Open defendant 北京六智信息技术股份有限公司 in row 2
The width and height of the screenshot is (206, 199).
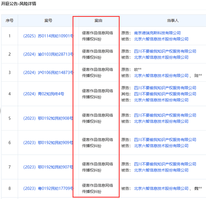[161, 57]
